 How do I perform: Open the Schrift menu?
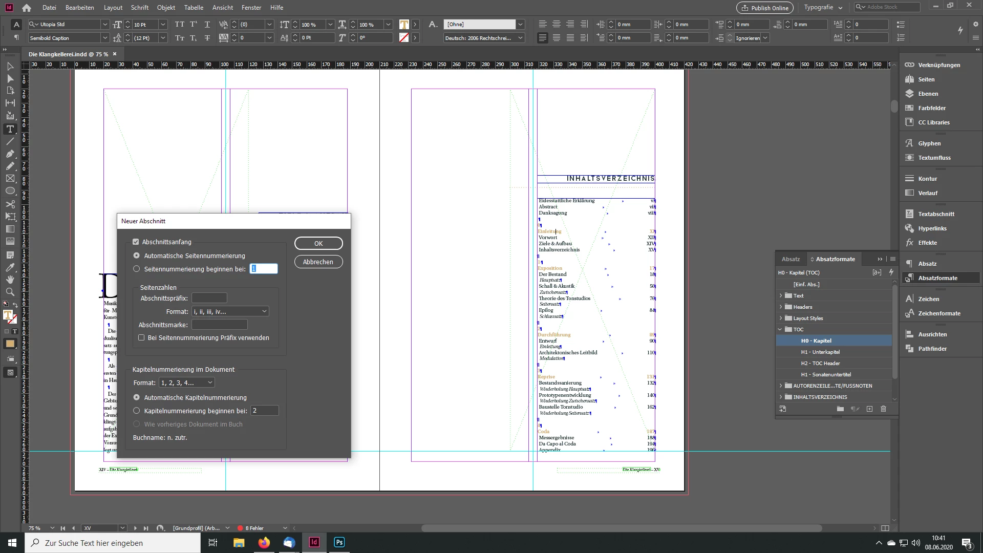pos(139,7)
